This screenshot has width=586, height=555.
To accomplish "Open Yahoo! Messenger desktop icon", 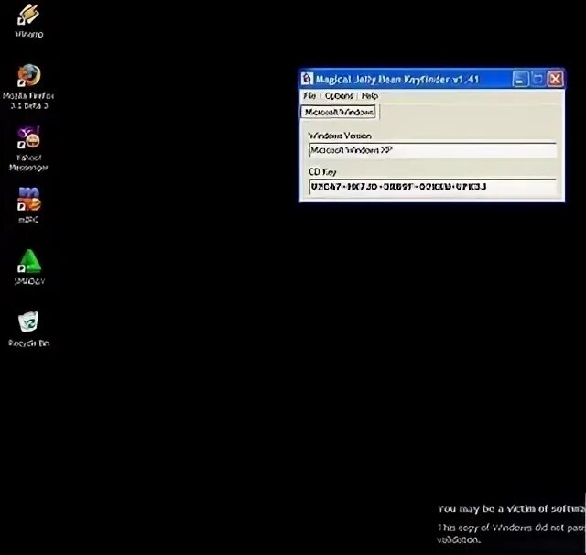I will (28, 148).
